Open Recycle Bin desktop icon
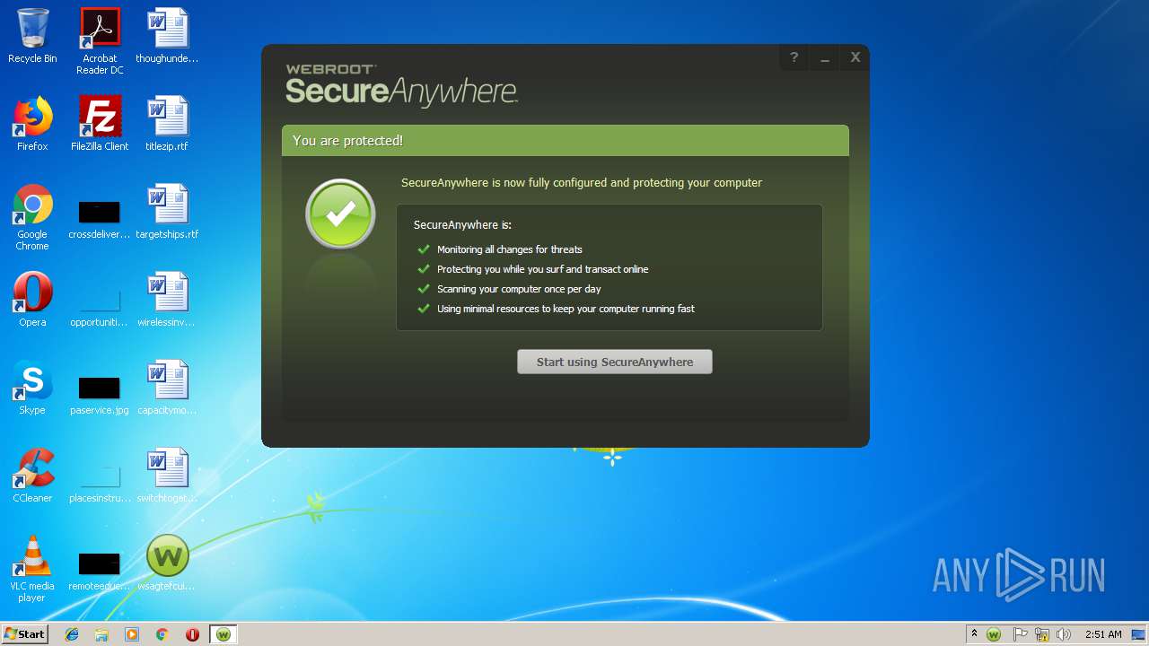Viewport: 1149px width, 646px height. (32, 36)
